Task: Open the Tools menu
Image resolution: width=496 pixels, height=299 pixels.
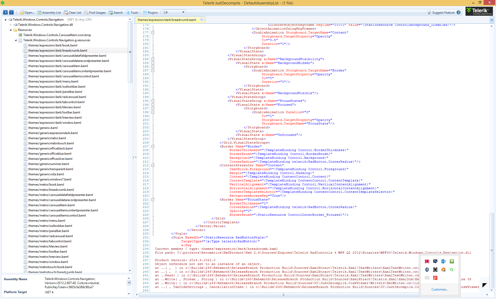Action: click(132, 12)
